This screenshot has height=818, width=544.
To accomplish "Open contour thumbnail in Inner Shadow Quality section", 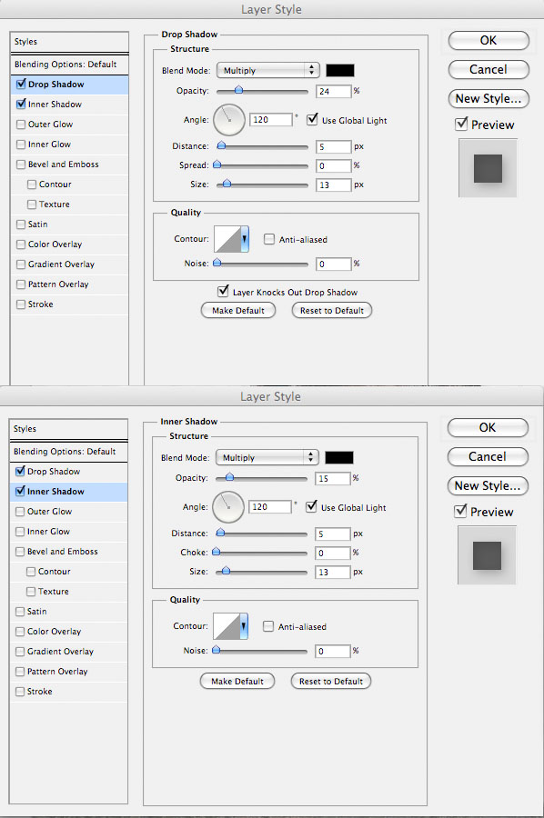I will [227, 626].
